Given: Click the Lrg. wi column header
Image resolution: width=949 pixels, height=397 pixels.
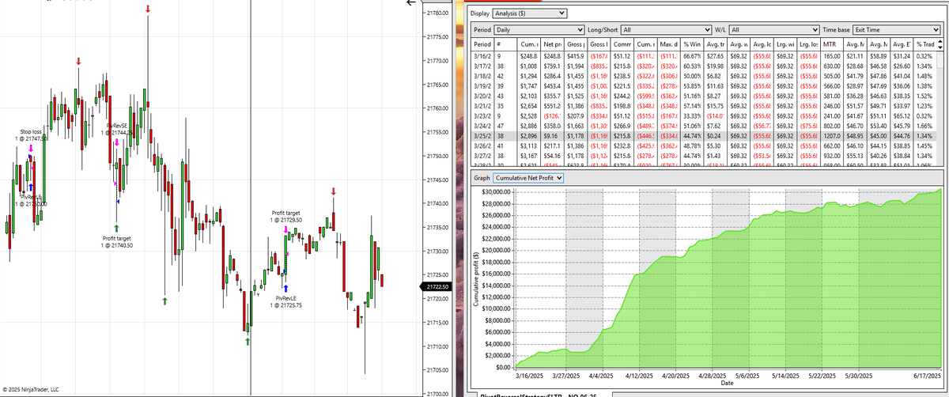Looking at the screenshot, I should 785,44.
